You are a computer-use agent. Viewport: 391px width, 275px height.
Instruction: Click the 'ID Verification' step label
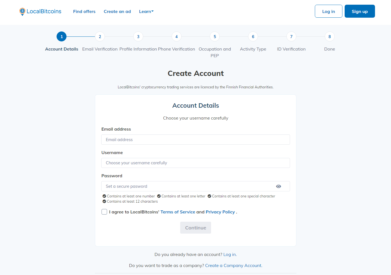coord(291,49)
